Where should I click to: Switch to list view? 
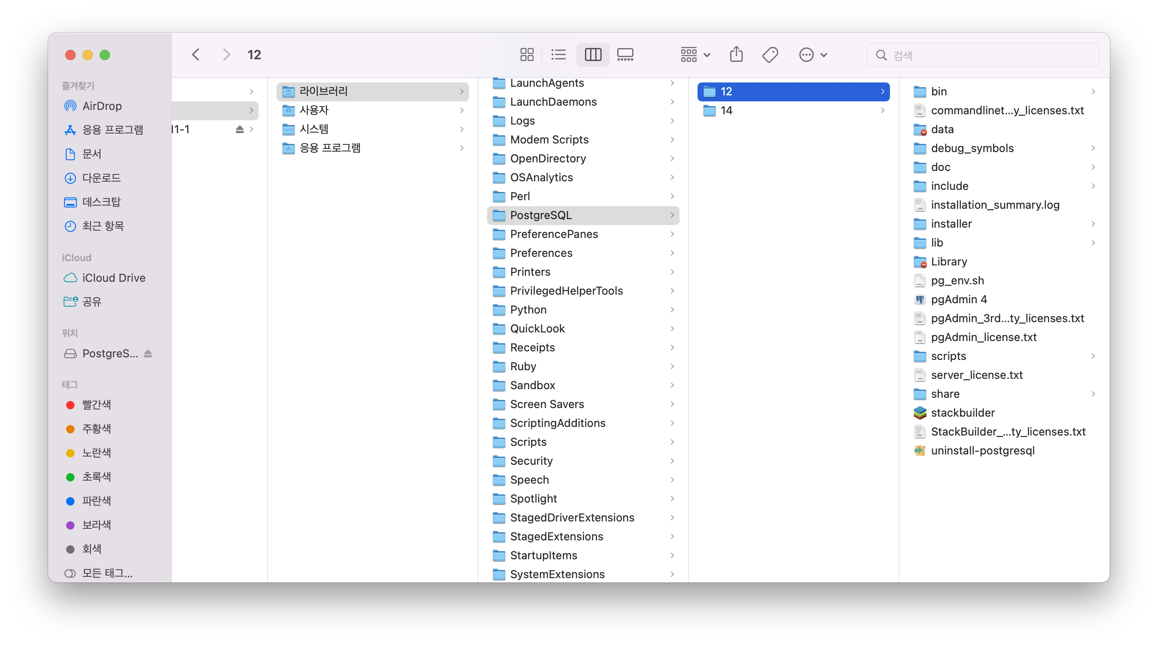[558, 55]
